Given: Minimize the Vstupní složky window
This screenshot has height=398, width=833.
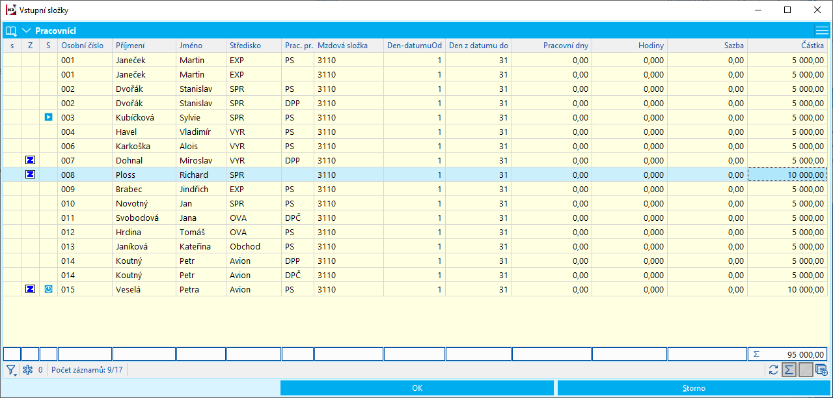Looking at the screenshot, I should point(758,10).
